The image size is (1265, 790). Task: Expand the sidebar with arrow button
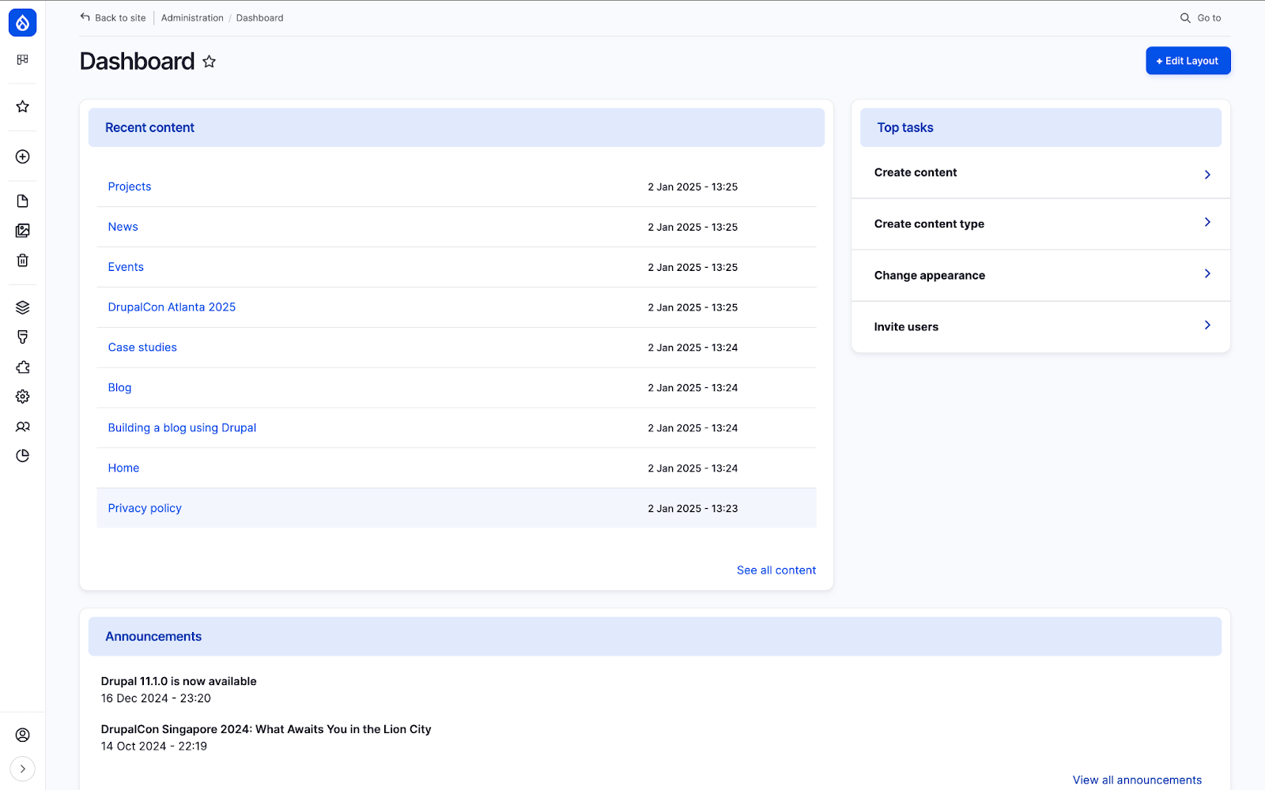tap(22, 769)
